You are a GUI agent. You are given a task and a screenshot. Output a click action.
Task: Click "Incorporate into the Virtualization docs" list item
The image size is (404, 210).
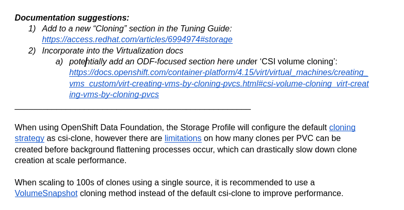click(x=112, y=51)
